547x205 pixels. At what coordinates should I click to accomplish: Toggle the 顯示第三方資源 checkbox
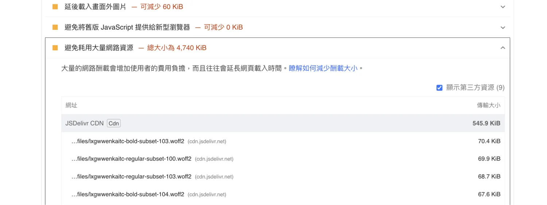point(439,88)
